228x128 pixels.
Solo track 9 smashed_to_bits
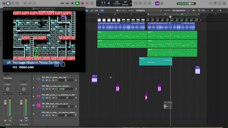[x=50, y=98]
